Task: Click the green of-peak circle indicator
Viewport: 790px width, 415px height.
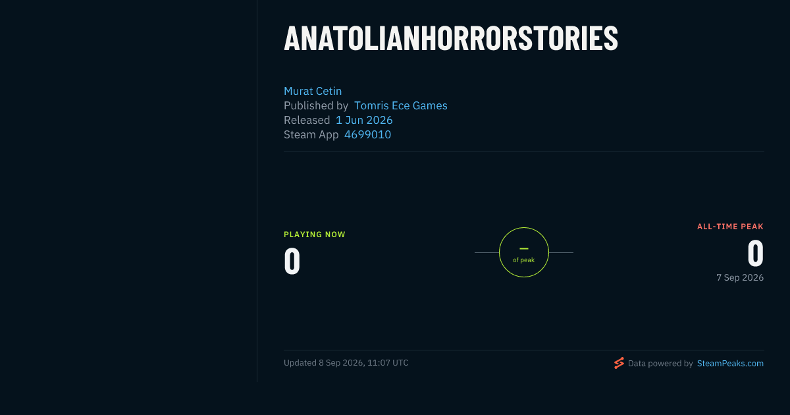Action: (x=524, y=252)
